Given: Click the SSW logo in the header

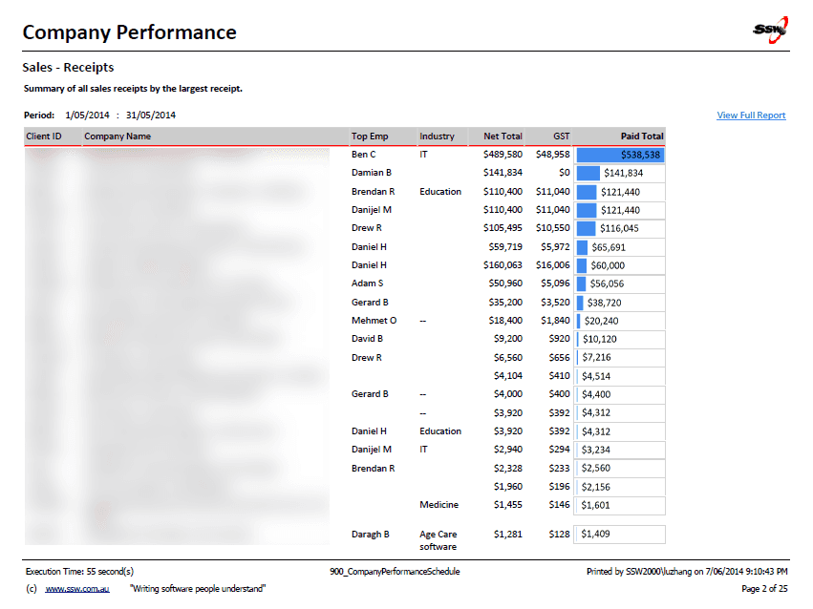Looking at the screenshot, I should pos(770,30).
